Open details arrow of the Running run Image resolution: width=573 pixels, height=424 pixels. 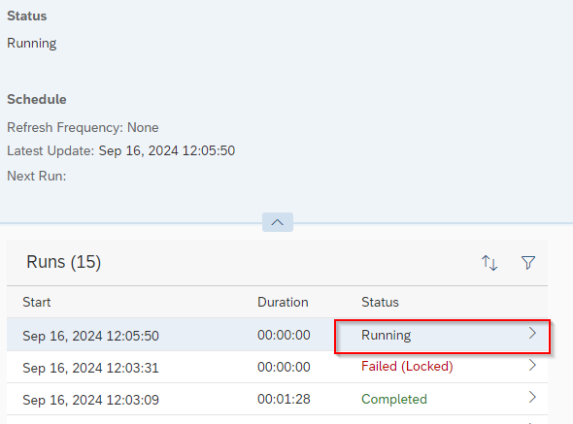(532, 333)
